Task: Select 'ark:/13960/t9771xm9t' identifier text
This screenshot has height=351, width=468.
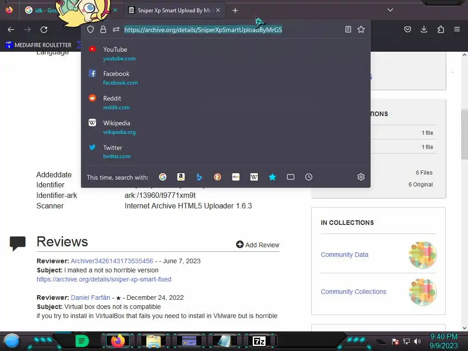Action: tap(160, 195)
